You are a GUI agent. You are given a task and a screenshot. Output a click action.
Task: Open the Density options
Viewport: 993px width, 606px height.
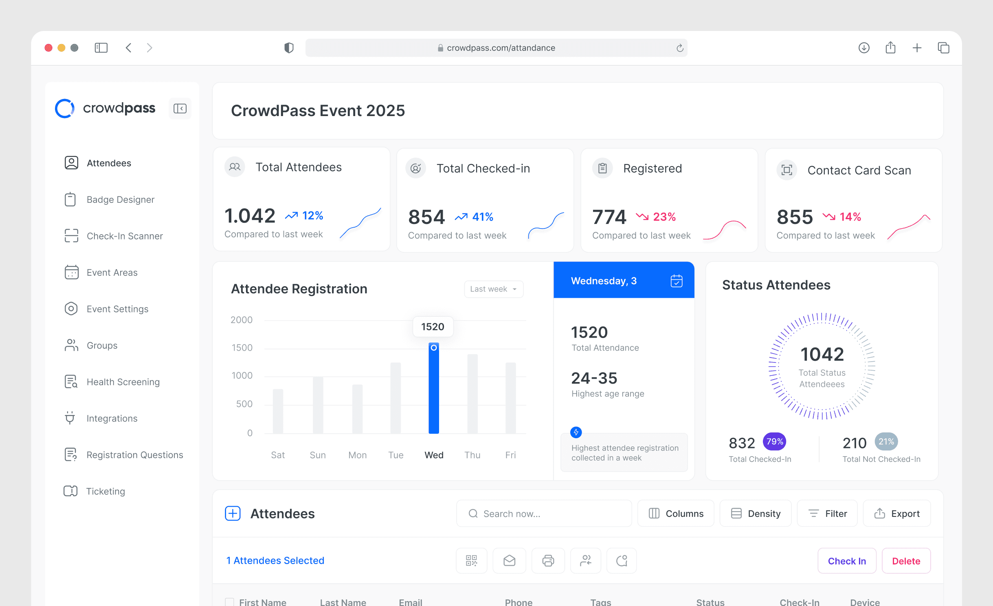755,514
